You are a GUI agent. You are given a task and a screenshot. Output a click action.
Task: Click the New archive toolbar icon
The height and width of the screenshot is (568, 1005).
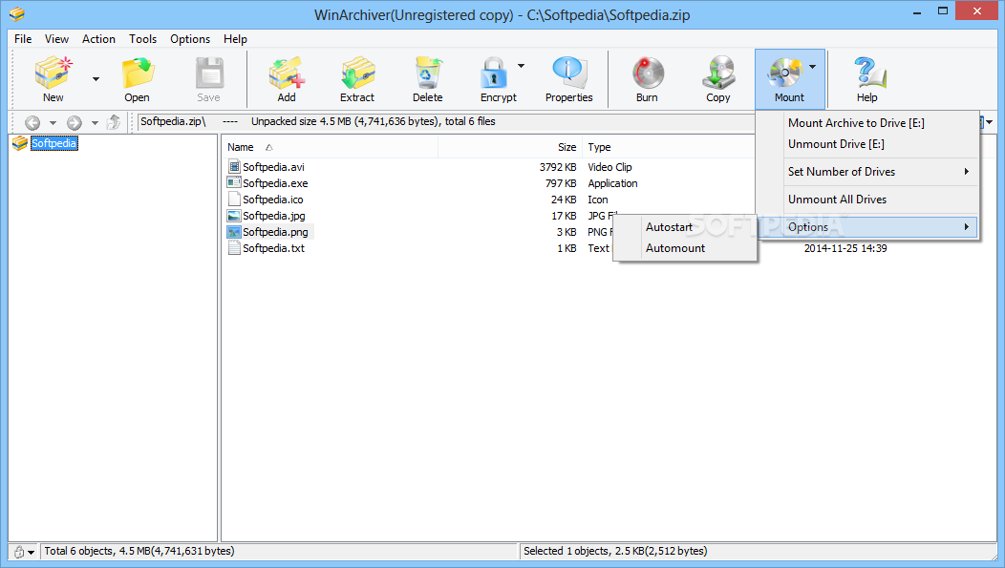coord(53,72)
